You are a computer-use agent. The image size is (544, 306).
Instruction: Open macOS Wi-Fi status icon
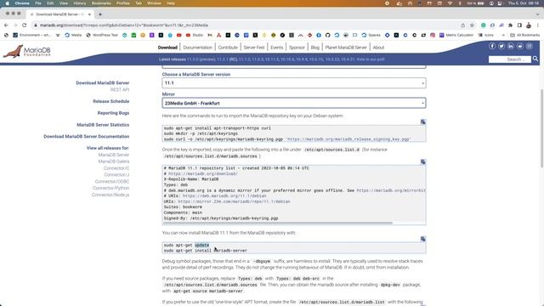click(450, 3)
